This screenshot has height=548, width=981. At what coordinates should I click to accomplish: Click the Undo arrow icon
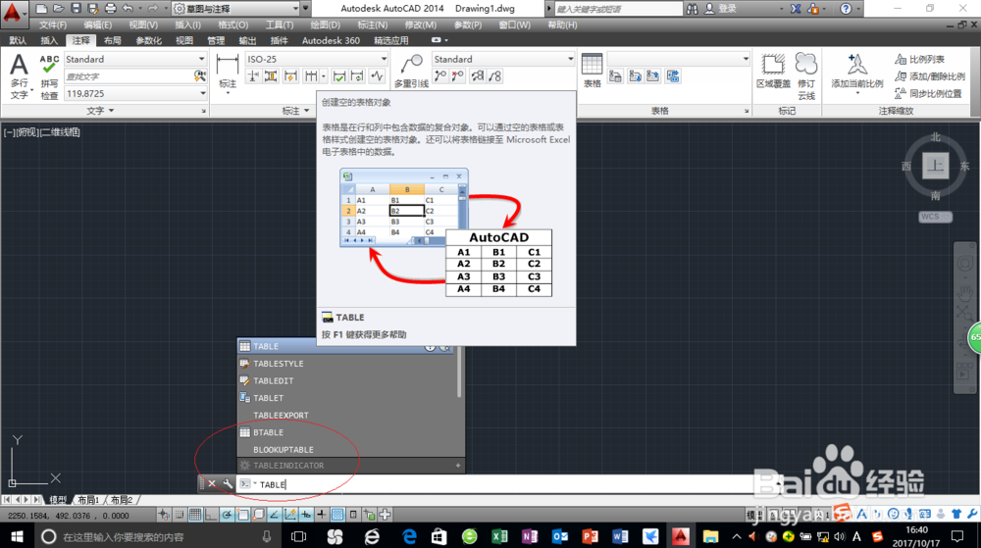tap(128, 8)
